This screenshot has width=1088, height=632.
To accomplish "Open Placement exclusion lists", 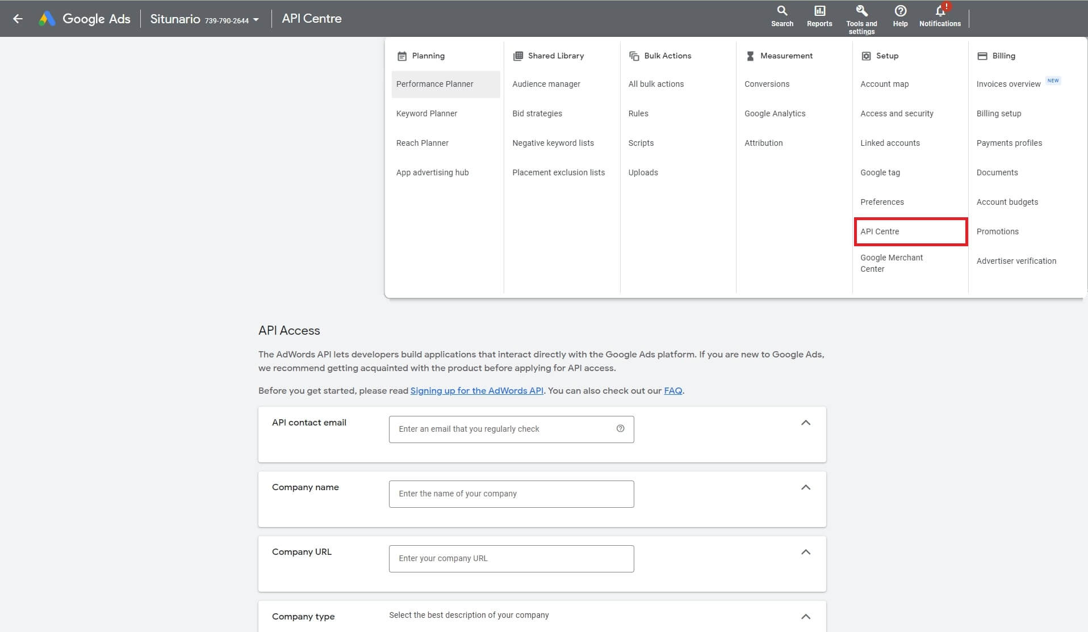I will click(558, 172).
